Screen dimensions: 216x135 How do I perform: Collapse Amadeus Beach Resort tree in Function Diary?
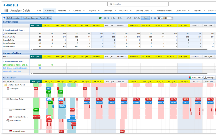click(4, 85)
